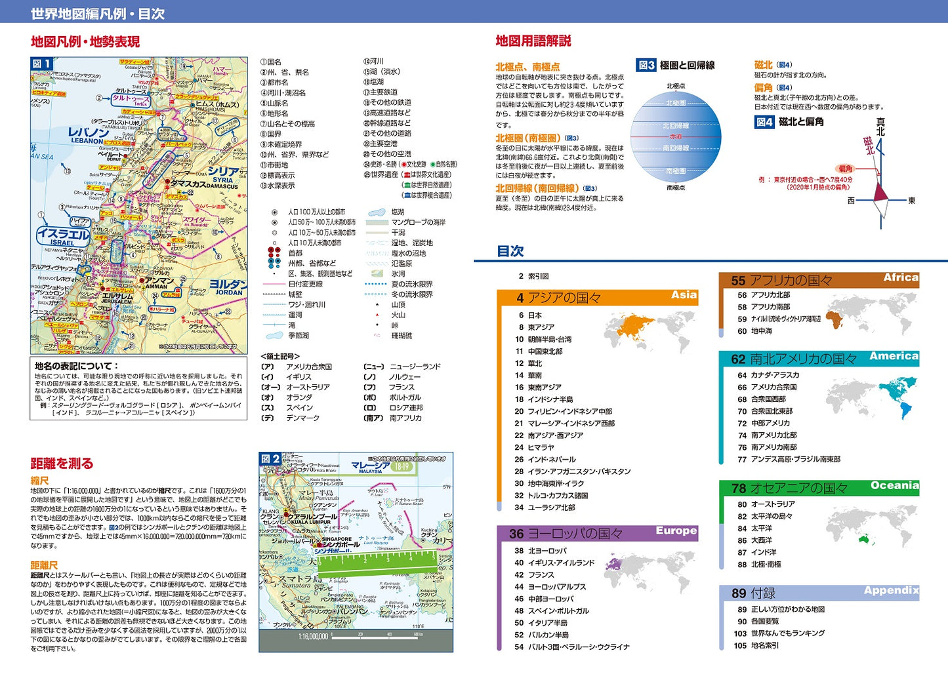Open the 地名索引 entry under 付録

(765, 645)
